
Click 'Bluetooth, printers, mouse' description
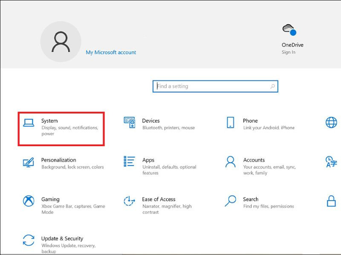pyautogui.click(x=168, y=128)
